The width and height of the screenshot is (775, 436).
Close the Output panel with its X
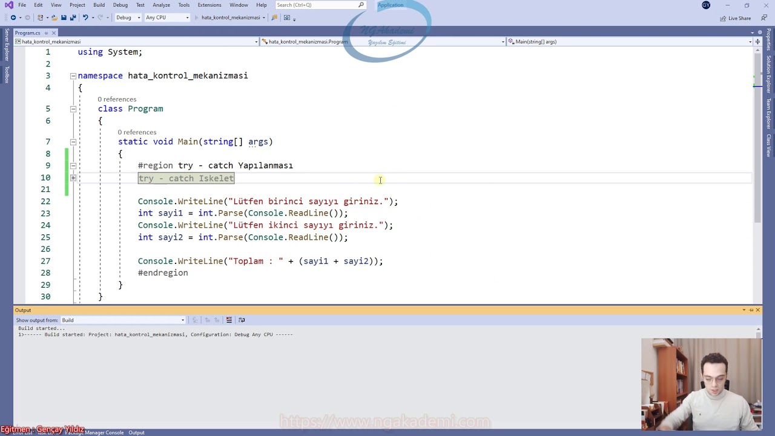point(757,310)
